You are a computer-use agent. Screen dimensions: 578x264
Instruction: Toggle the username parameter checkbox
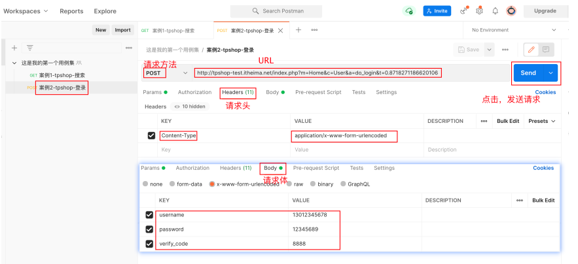pos(149,214)
